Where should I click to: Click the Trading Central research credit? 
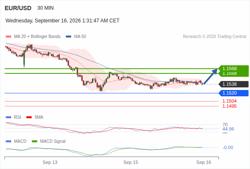tap(214, 37)
